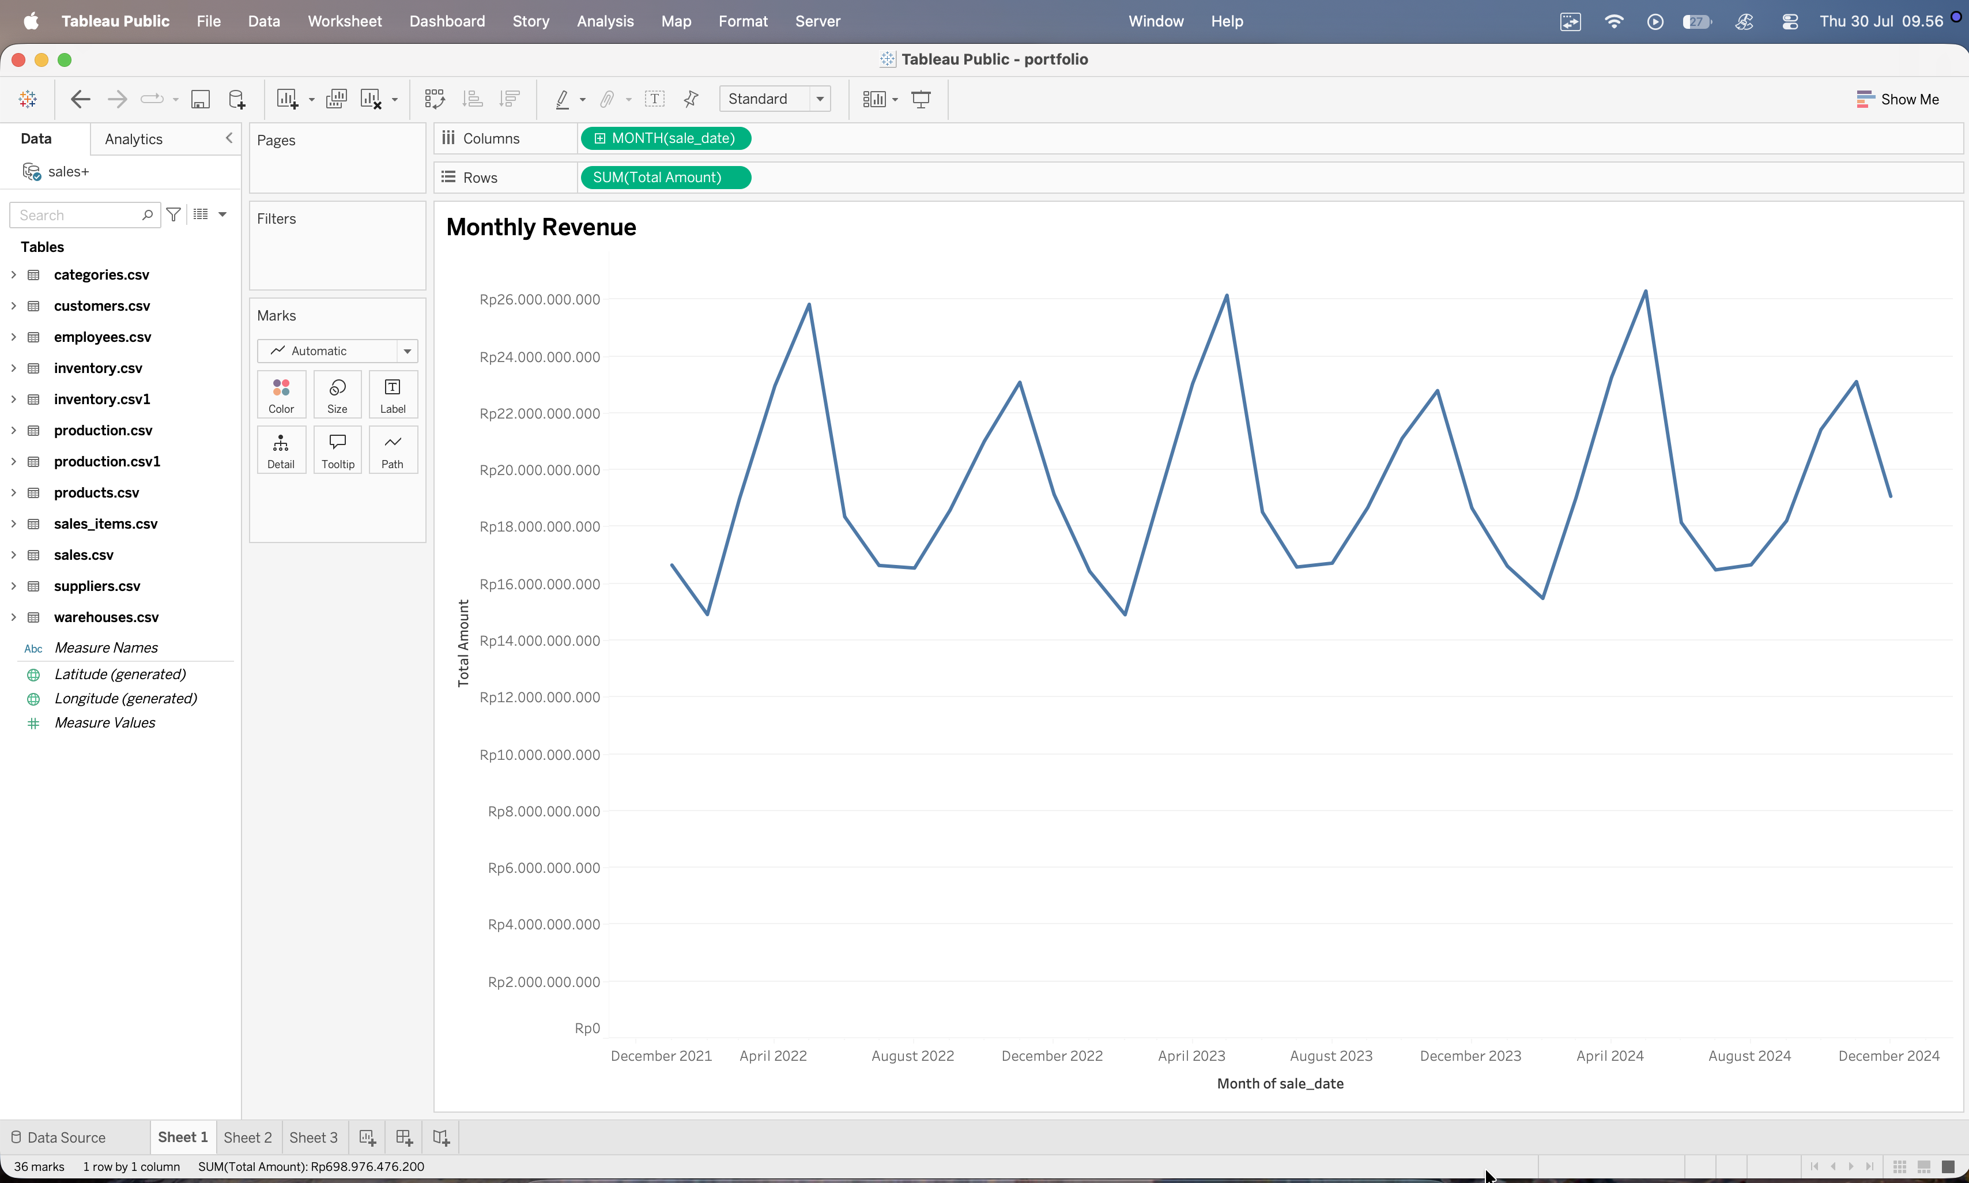Click the Tableau start page logo icon
This screenshot has width=1969, height=1183.
coord(28,99)
